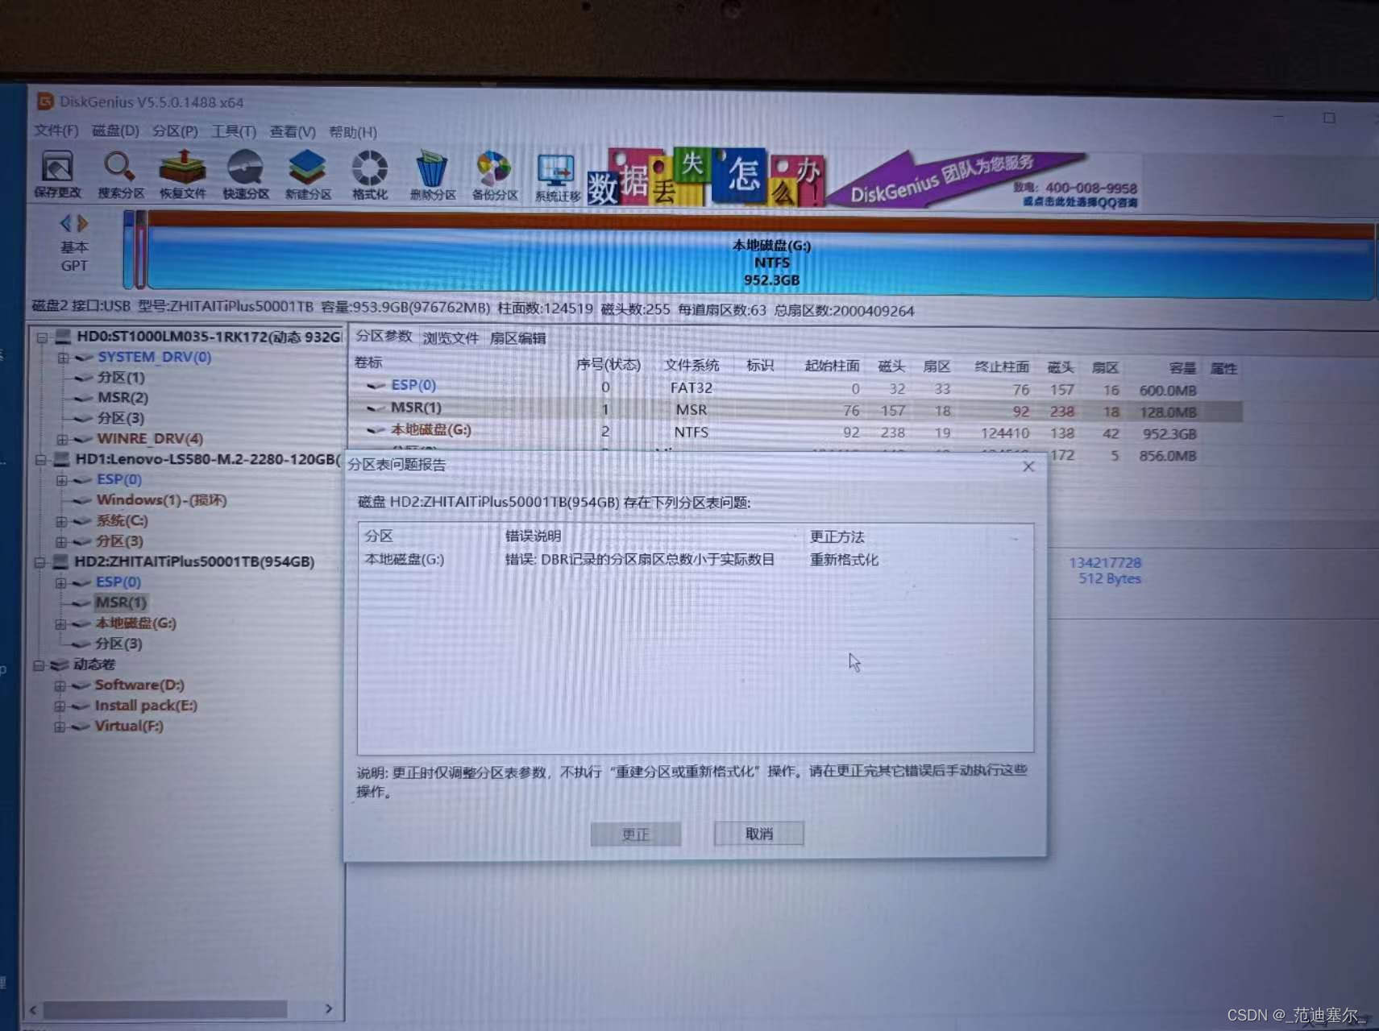Image resolution: width=1379 pixels, height=1031 pixels.
Task: Click the 文件系统 column header
Action: pyautogui.click(x=692, y=365)
